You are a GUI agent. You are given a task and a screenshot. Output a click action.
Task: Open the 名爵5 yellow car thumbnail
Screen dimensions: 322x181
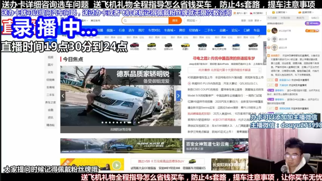coord(185,46)
